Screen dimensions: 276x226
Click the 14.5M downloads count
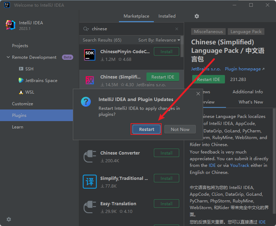click(x=109, y=84)
